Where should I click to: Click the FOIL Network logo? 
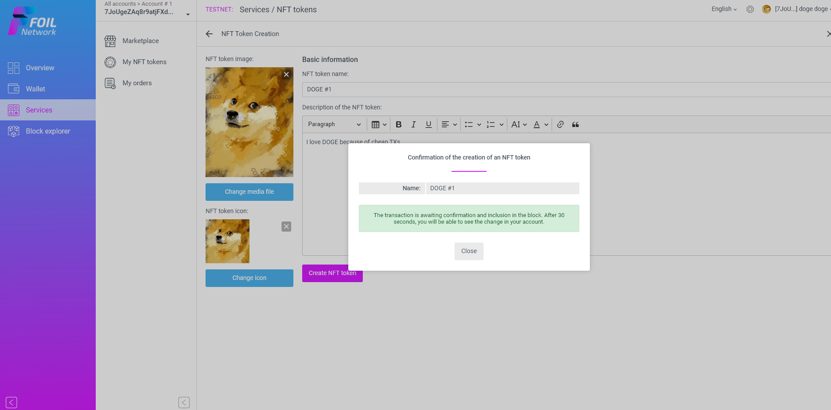[33, 21]
